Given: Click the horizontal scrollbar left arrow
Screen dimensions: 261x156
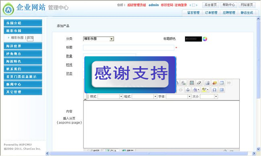Looking at the screenshot, I should click(47, 153).
